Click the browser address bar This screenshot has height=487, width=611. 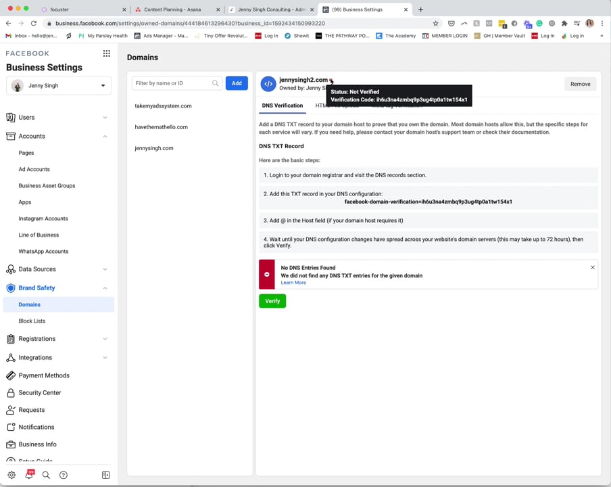pyautogui.click(x=238, y=24)
